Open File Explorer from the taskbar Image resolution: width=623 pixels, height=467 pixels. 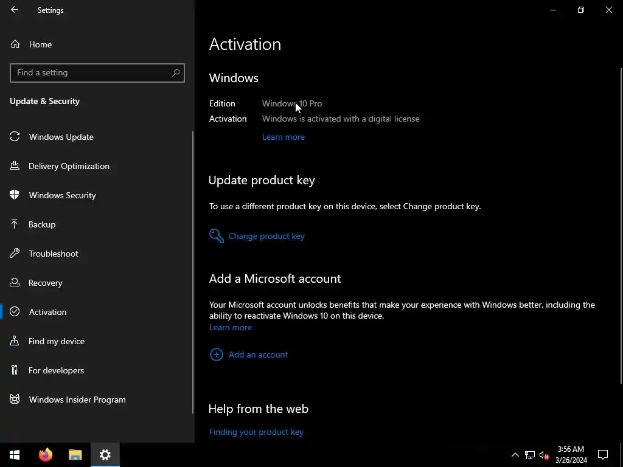click(75, 455)
